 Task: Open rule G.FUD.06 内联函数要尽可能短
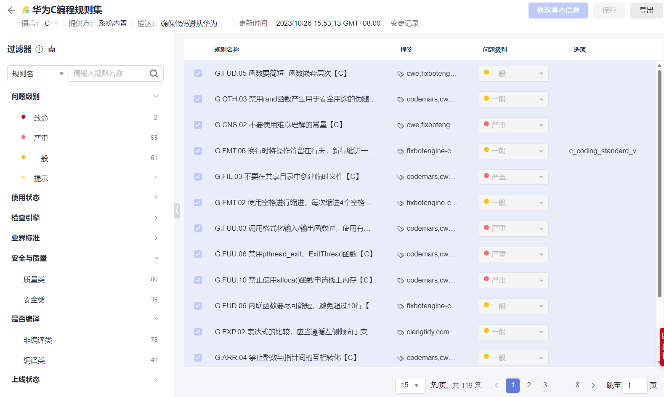point(295,306)
